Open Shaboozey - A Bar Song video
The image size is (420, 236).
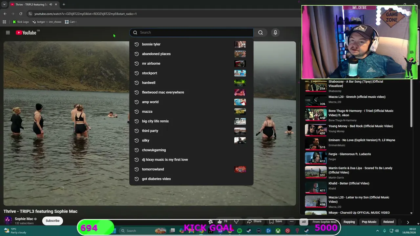click(356, 84)
